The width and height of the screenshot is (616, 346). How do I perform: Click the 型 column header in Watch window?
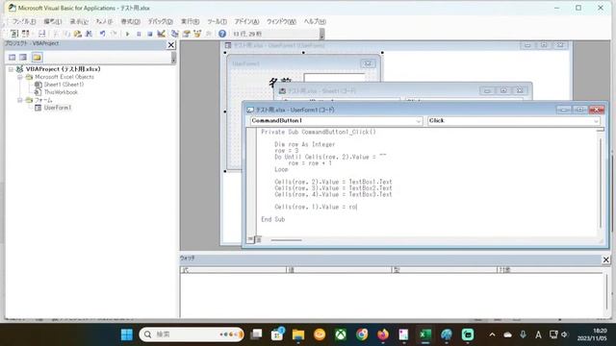(445, 270)
